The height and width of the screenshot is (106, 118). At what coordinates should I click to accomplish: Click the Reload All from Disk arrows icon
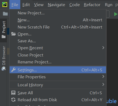tap(13, 100)
